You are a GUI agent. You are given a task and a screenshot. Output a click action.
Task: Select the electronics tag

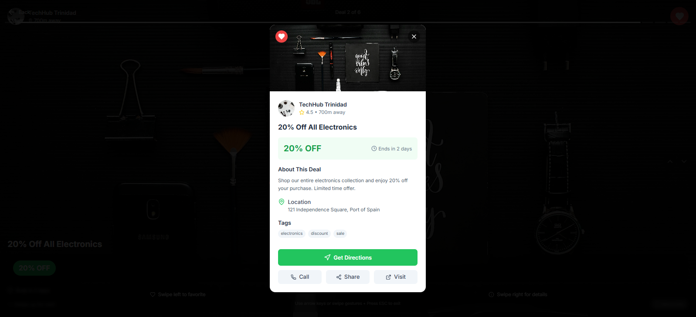(x=292, y=234)
